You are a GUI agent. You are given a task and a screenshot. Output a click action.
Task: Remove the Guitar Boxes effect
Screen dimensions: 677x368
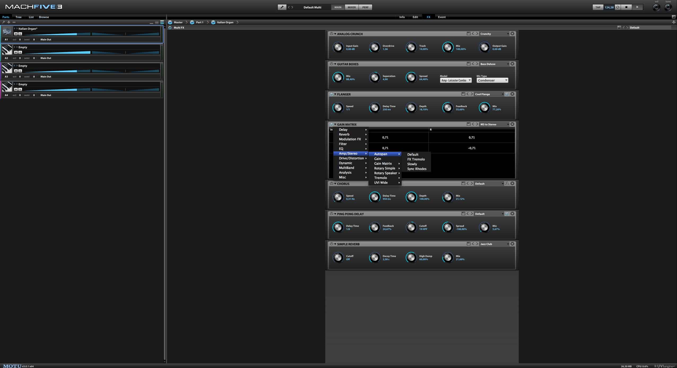pyautogui.click(x=512, y=64)
